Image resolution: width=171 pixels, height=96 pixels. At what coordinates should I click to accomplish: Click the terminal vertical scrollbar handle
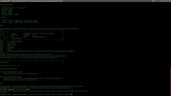(x=171, y=82)
